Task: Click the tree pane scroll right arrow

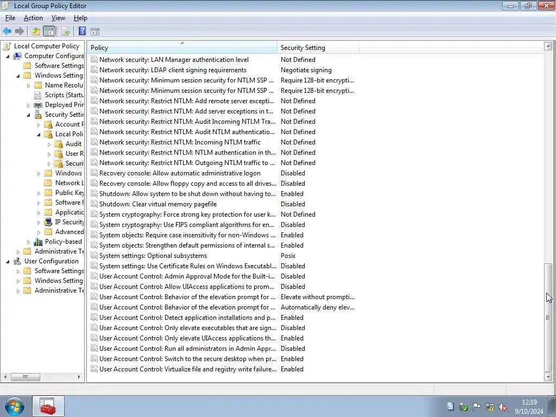Action: pos(79,377)
